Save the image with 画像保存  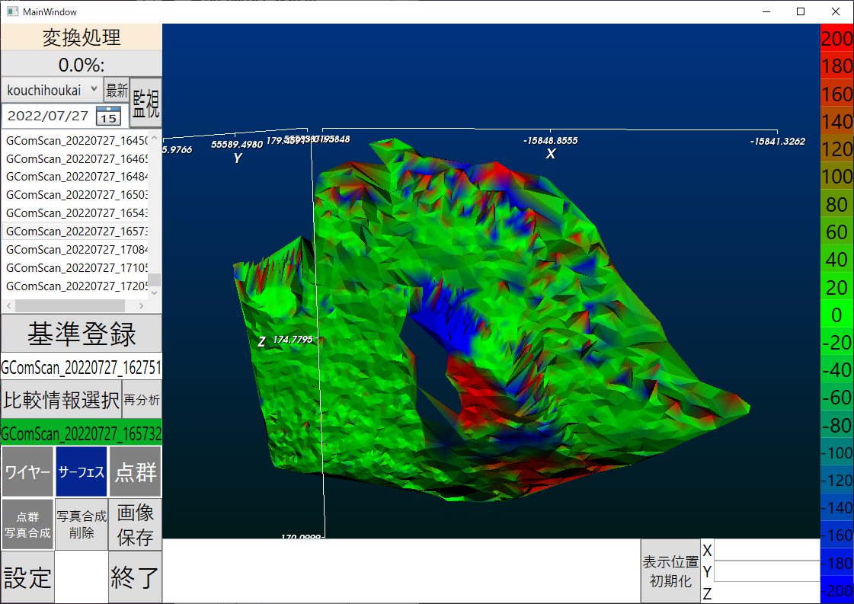tap(135, 524)
